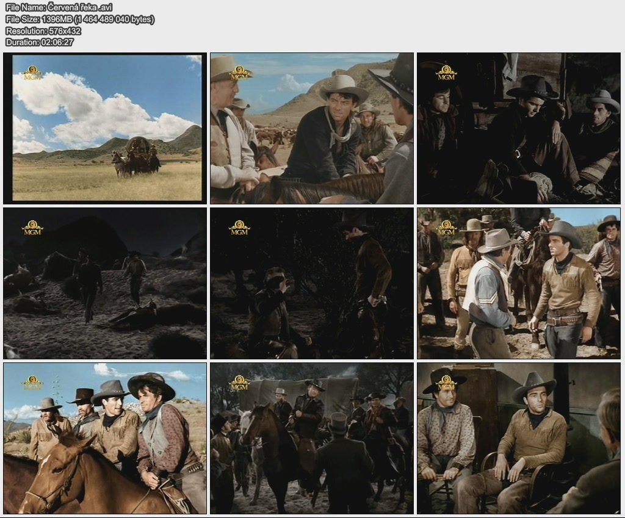
Task: Click the MGM logo in the covered wagon frame
Action: click(x=32, y=73)
